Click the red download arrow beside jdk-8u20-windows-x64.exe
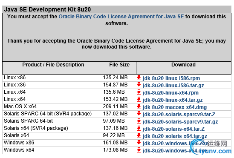This screenshot has width=234, height=158. point(139,150)
